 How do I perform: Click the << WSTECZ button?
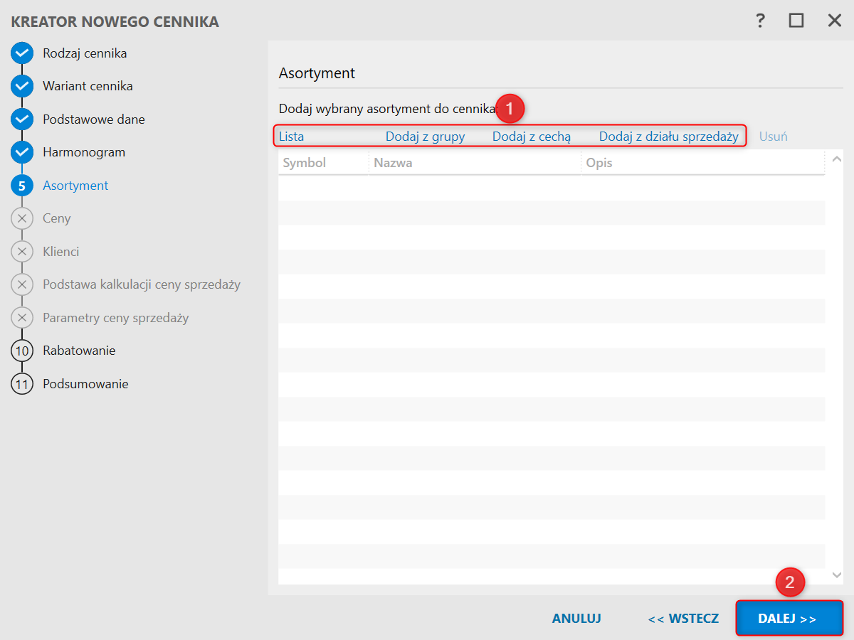point(683,619)
